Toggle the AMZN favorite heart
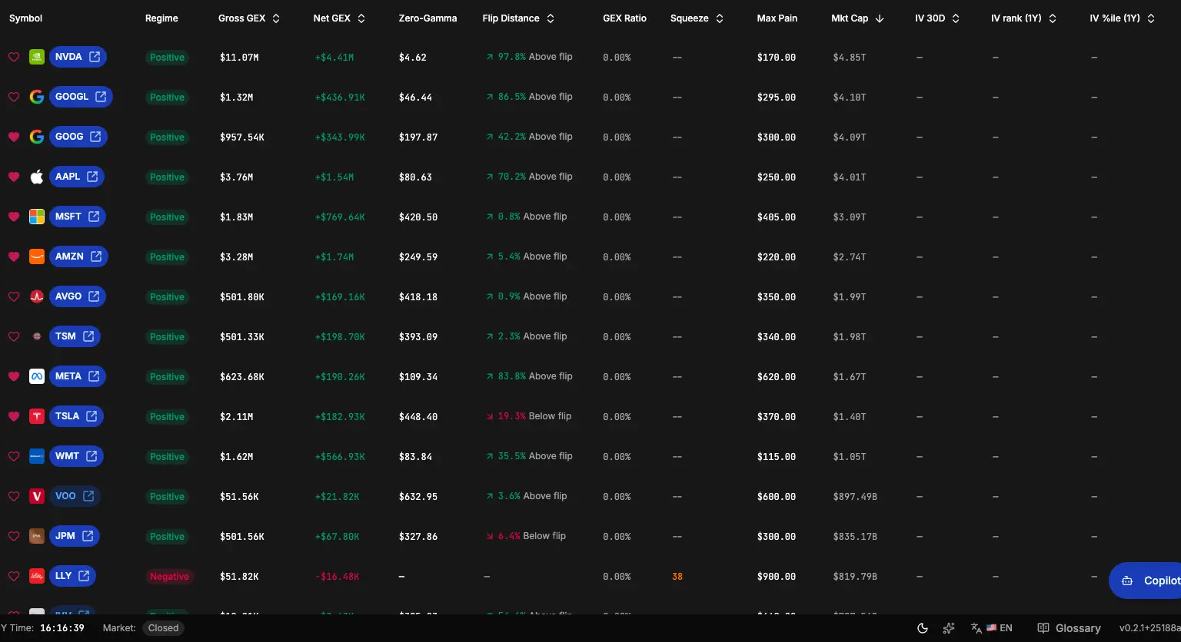Viewport: 1181px width, 642px height. point(13,256)
